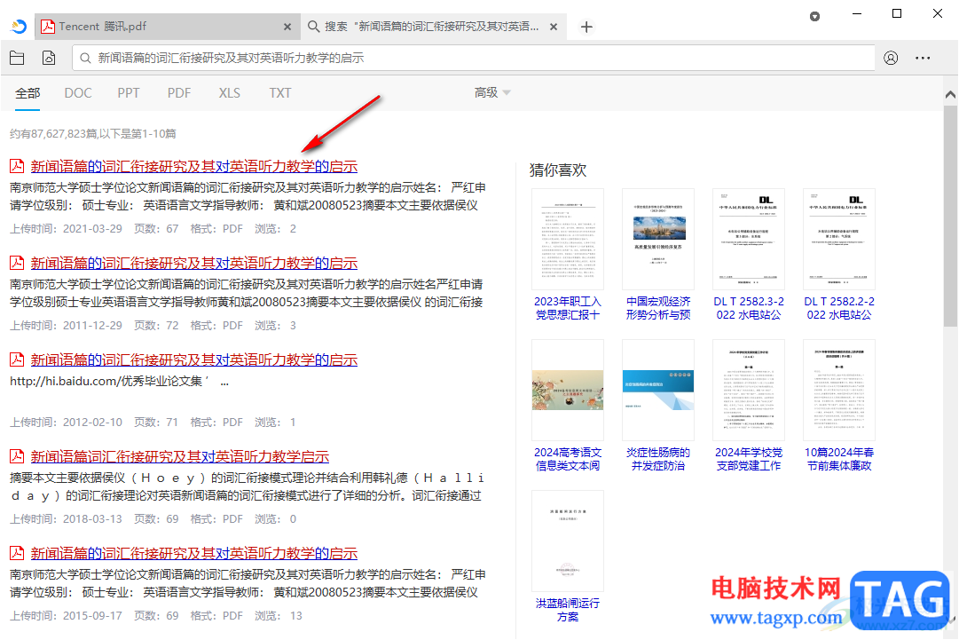Add a new tab with the plus button

point(586,27)
